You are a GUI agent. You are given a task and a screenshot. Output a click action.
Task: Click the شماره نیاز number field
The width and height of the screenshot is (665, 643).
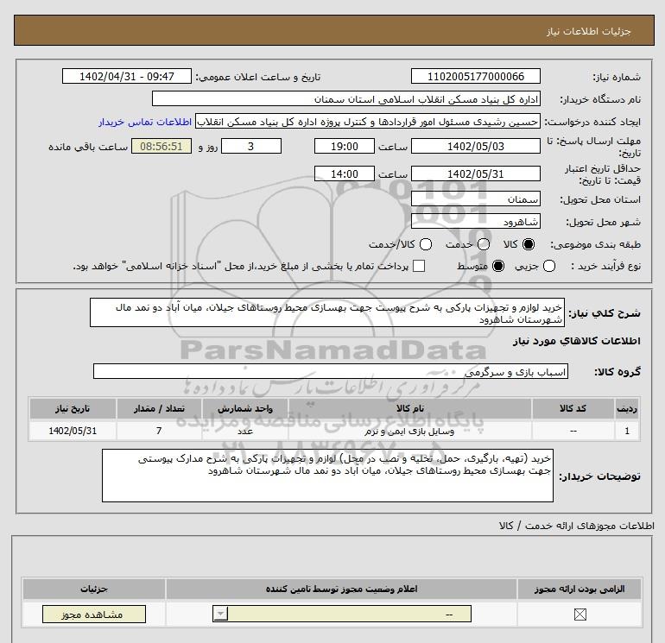click(x=475, y=76)
